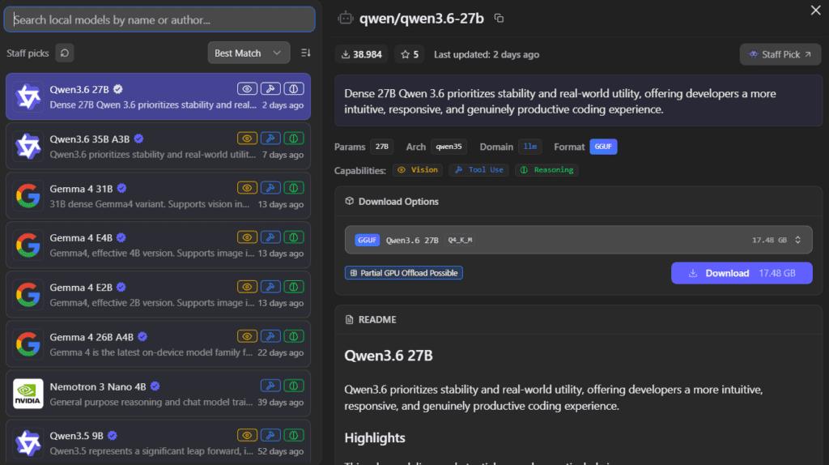Toggle the sort order icon beside Best Match
This screenshot has height=465, width=829.
305,53
